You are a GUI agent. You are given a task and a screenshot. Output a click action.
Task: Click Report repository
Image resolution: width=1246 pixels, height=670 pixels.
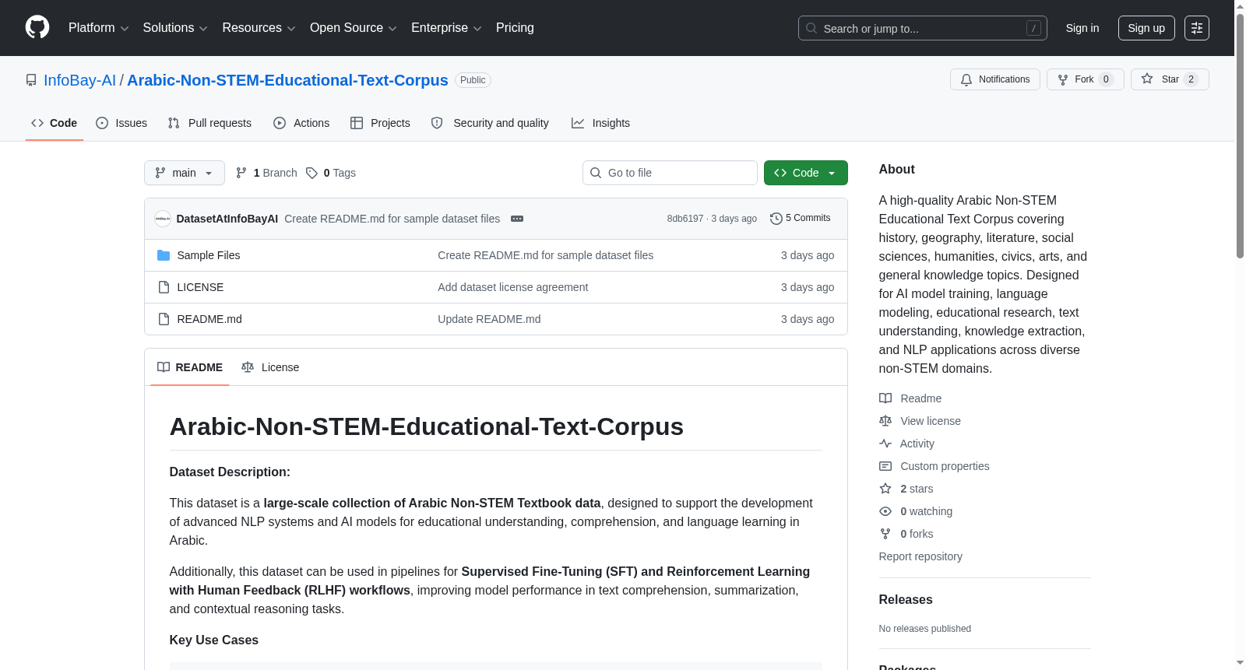pos(920,556)
